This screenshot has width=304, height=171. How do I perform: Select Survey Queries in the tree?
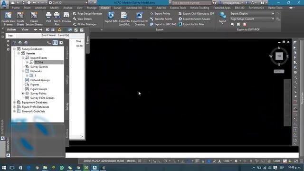point(39,66)
